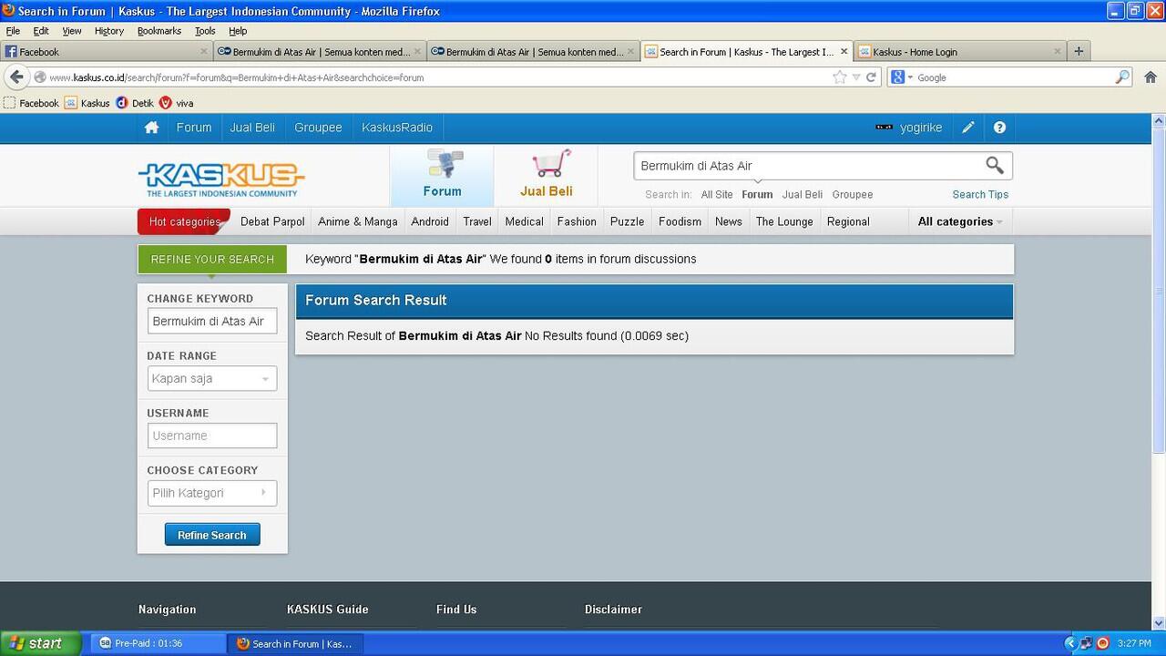Open the Travel category
Viewport: 1166px width, 656px height.
tap(477, 221)
